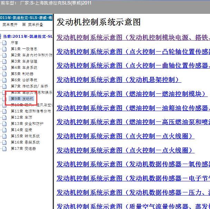Open 第6章 诊断导航 chapter
The image size is (210, 209).
(24, 80)
